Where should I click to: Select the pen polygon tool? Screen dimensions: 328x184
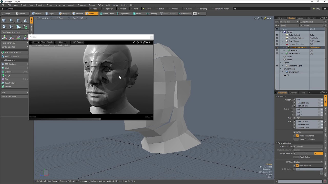tap(18, 27)
